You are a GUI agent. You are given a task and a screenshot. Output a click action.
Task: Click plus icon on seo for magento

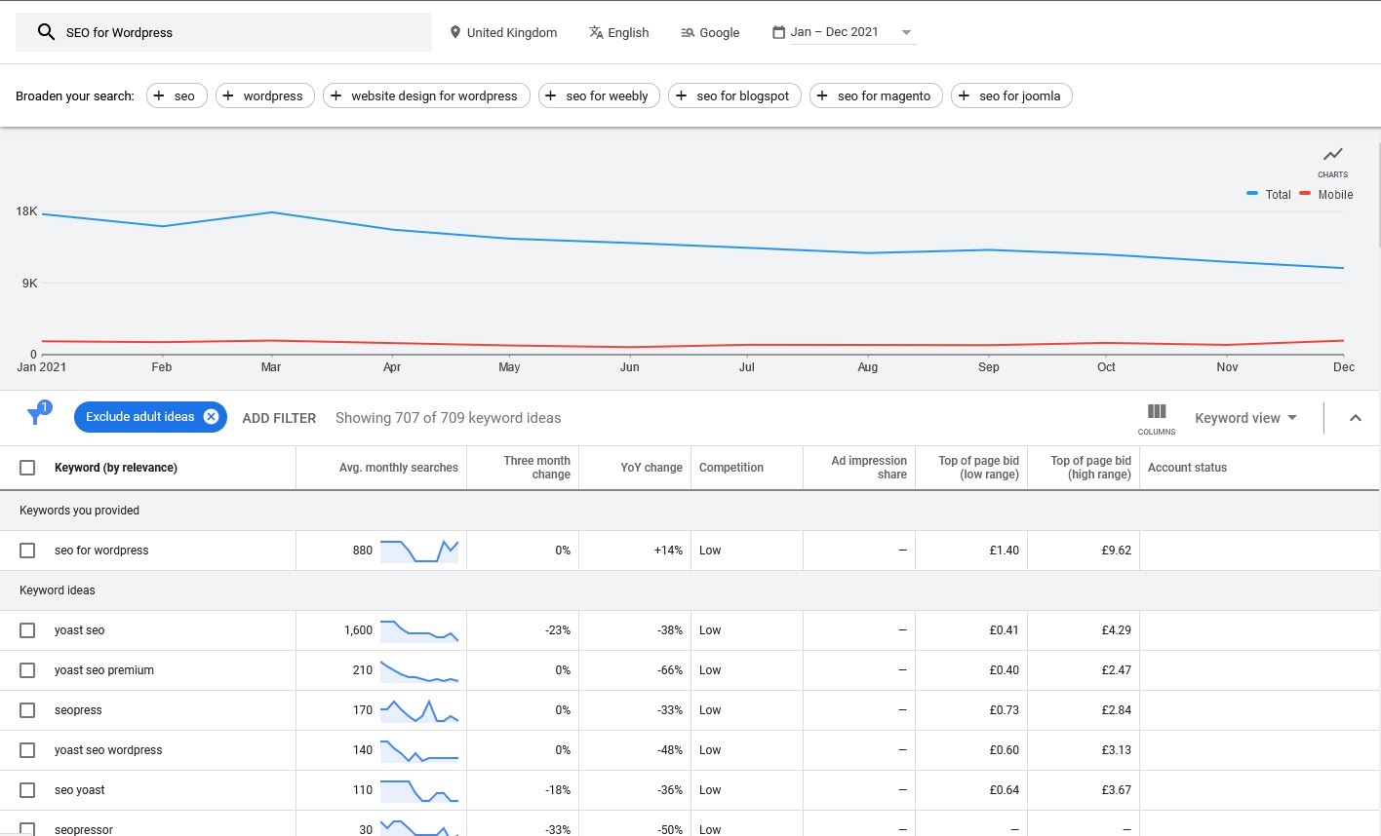[x=822, y=95]
